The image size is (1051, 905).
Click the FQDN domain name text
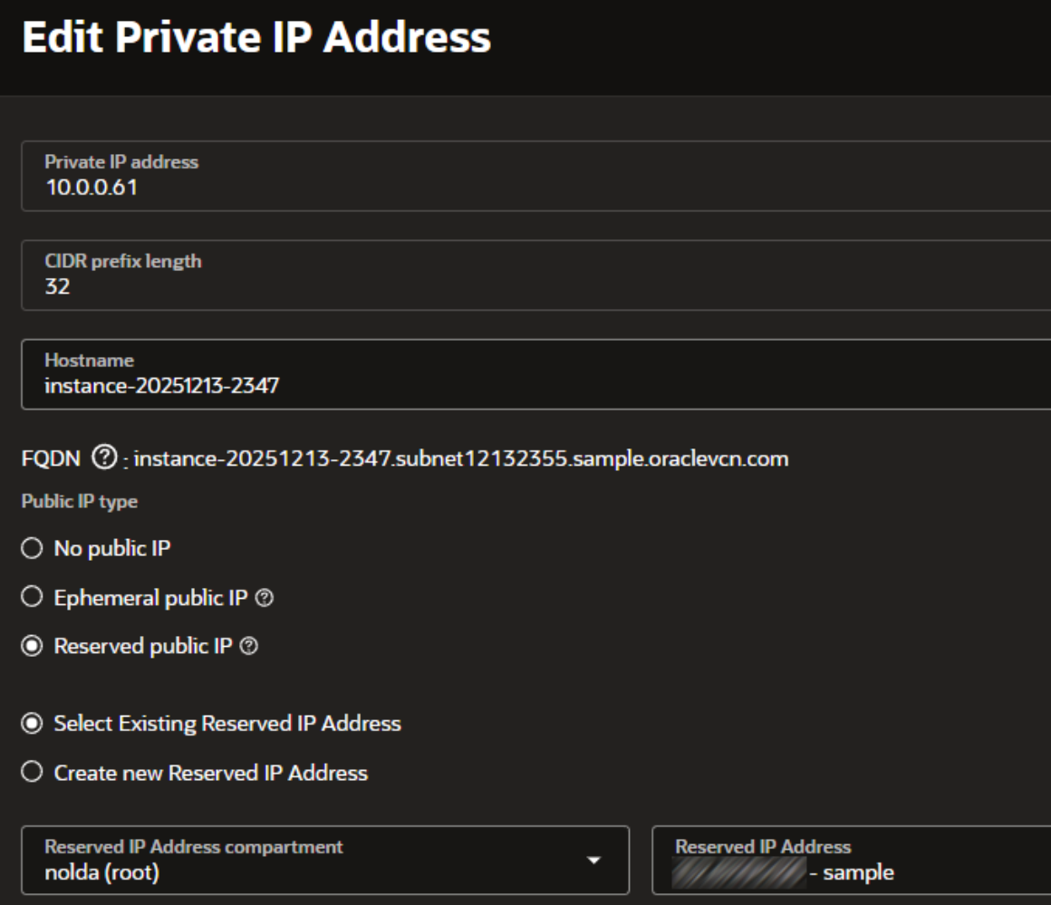(461, 458)
